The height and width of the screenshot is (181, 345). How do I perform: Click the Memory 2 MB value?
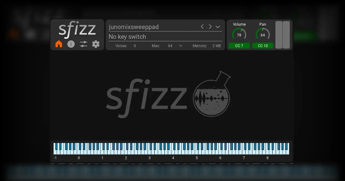(x=217, y=46)
